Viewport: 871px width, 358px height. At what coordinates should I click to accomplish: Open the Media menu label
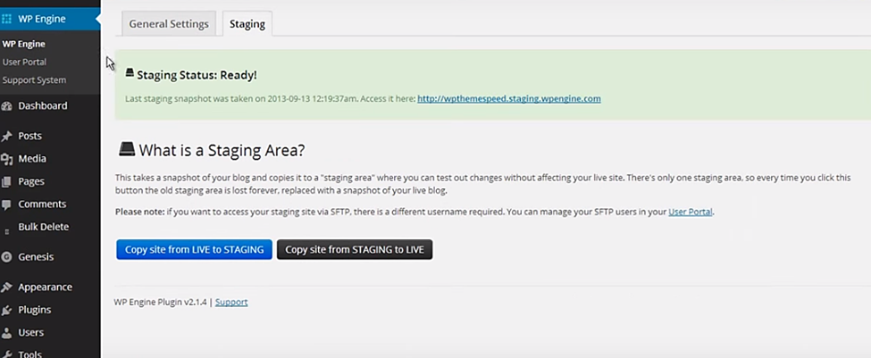coord(32,159)
